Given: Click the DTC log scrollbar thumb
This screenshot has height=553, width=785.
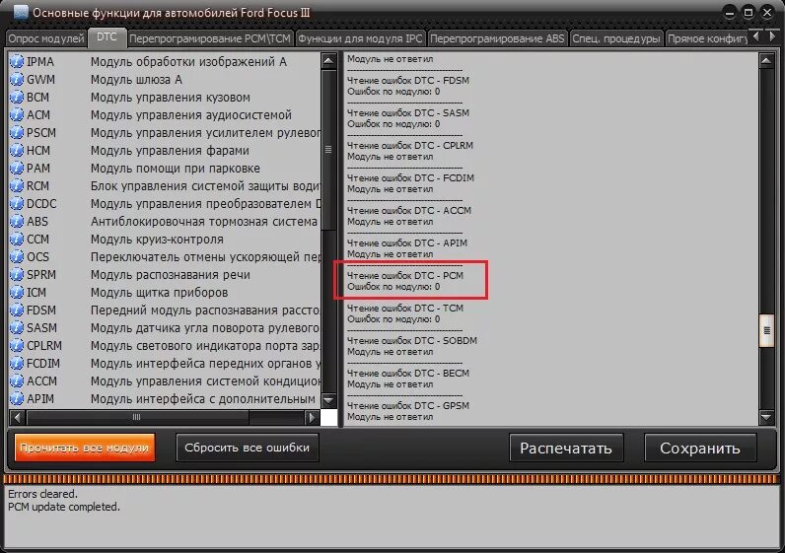Looking at the screenshot, I should pos(766,330).
